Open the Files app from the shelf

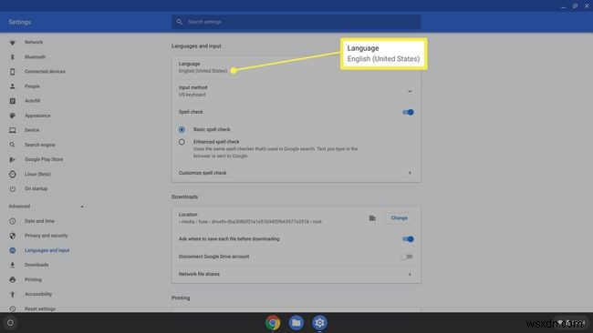pyautogui.click(x=296, y=323)
